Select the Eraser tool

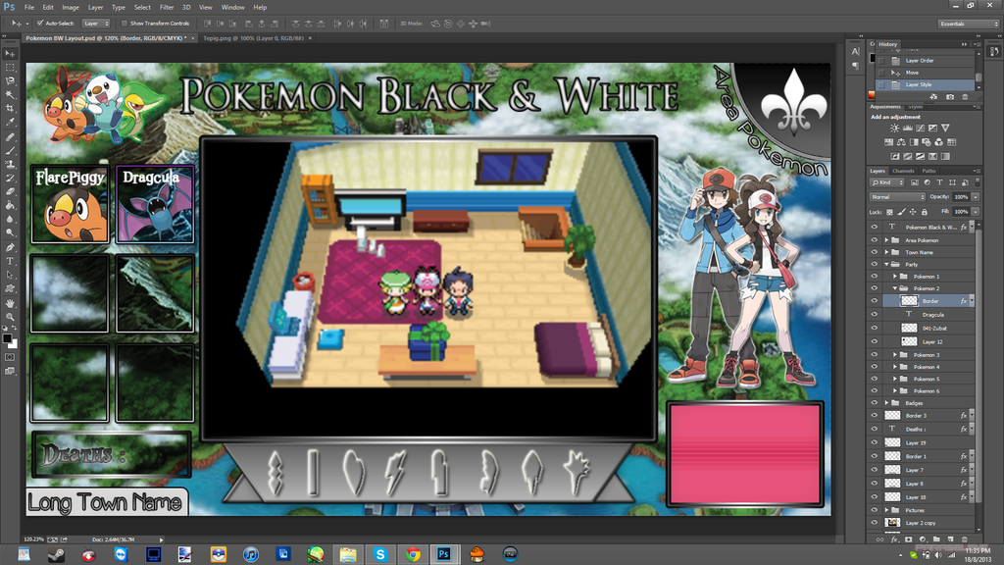10,191
